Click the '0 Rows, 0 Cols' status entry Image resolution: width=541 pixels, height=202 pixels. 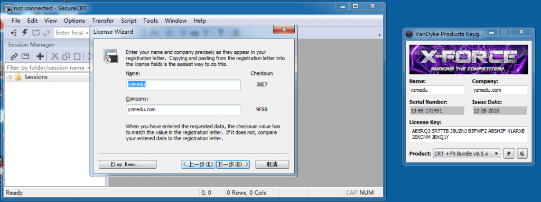coord(246,193)
